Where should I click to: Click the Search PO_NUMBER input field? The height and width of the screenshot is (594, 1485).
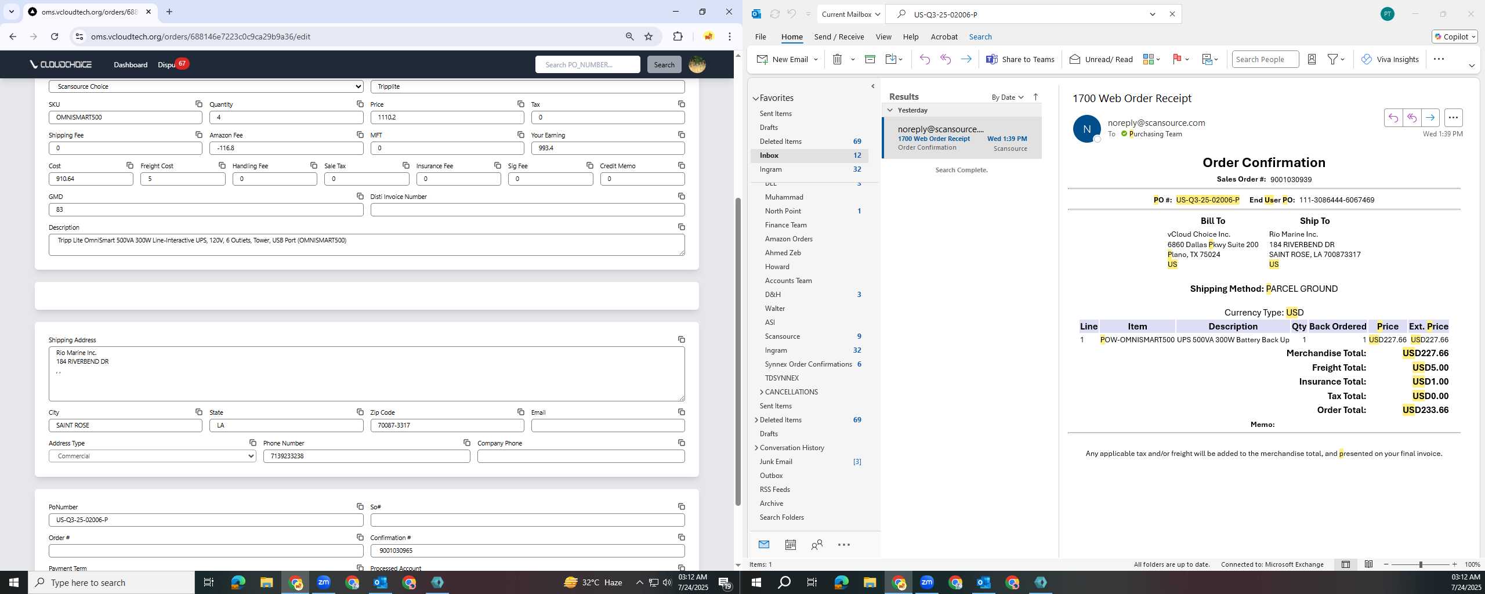pyautogui.click(x=588, y=64)
